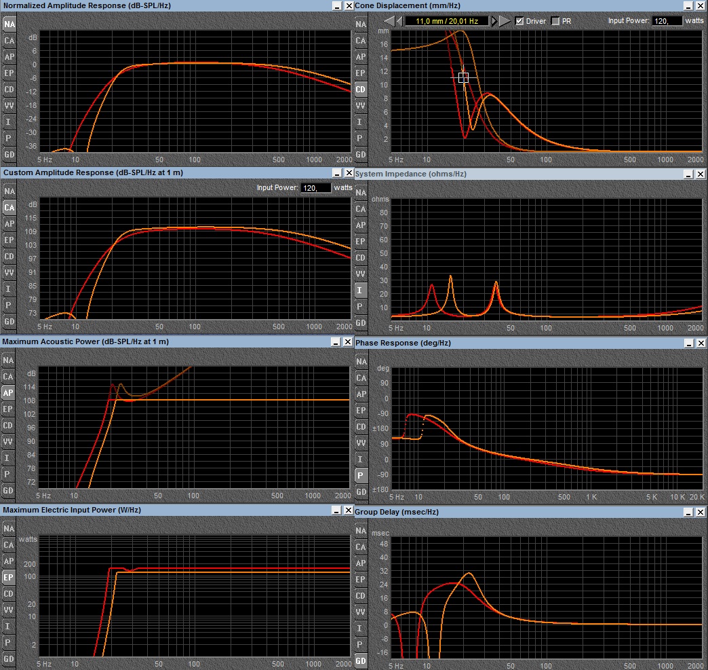Select EP button in Custom Amplitude Response window
708x670 pixels.
(9, 240)
